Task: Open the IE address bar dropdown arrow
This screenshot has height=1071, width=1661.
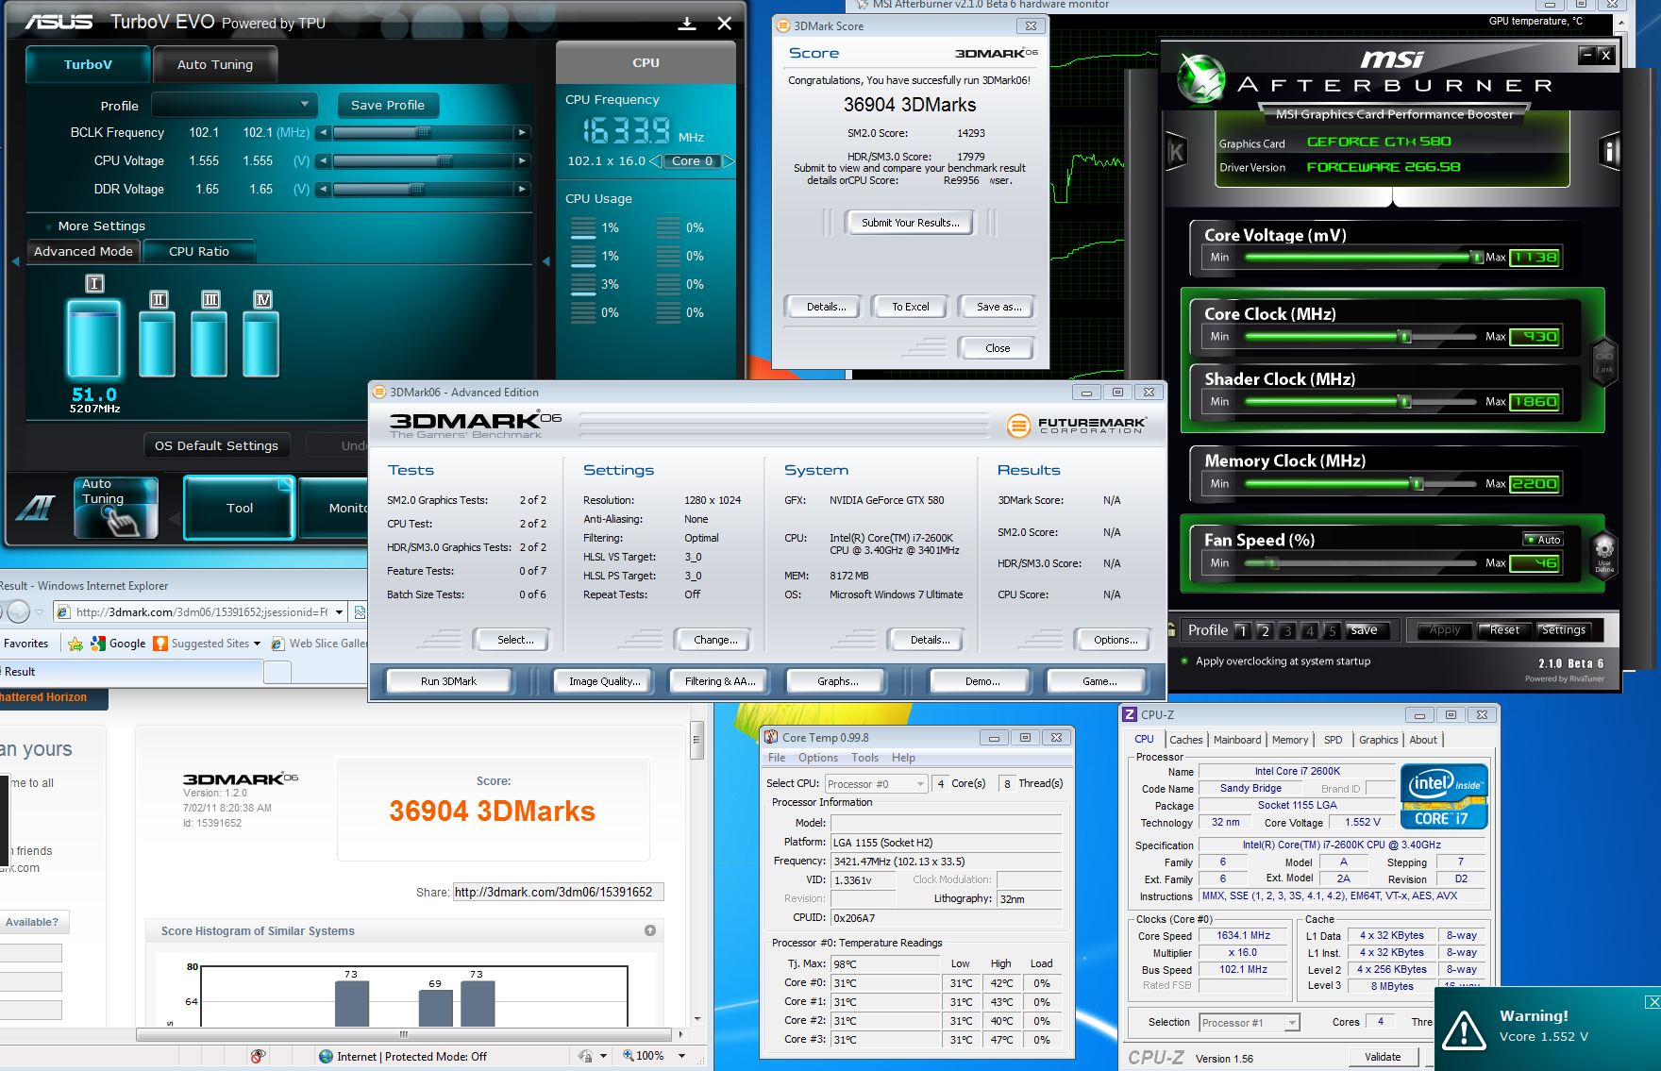Action: tap(340, 611)
